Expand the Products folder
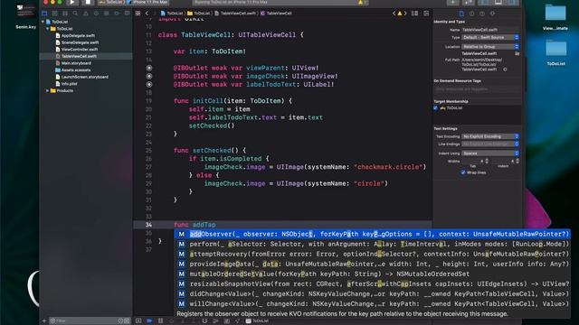 coord(48,90)
